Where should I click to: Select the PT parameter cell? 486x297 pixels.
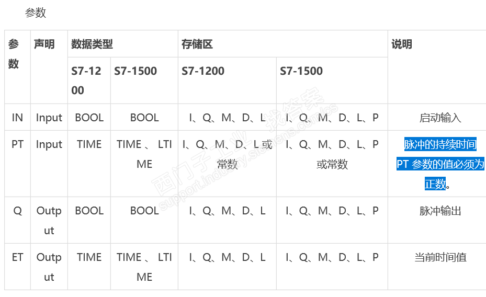point(17,144)
